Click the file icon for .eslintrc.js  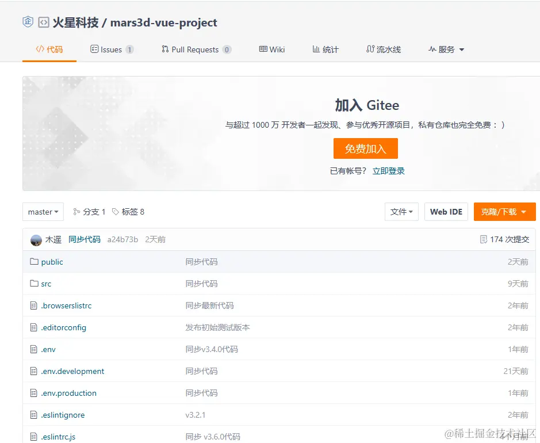pos(34,437)
